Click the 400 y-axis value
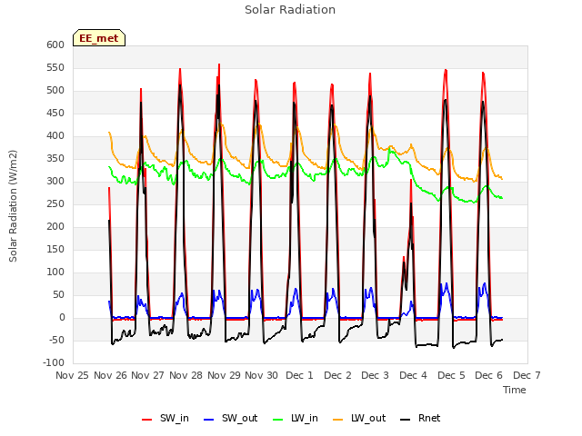This screenshot has width=582, height=436. click(x=55, y=135)
